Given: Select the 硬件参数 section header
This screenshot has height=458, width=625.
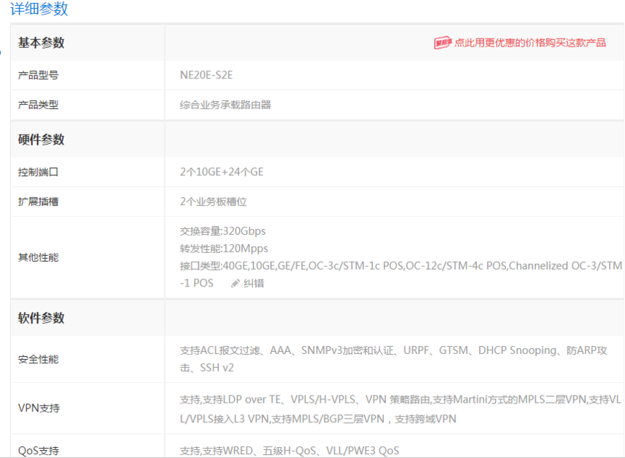Looking at the screenshot, I should pyautogui.click(x=41, y=140).
